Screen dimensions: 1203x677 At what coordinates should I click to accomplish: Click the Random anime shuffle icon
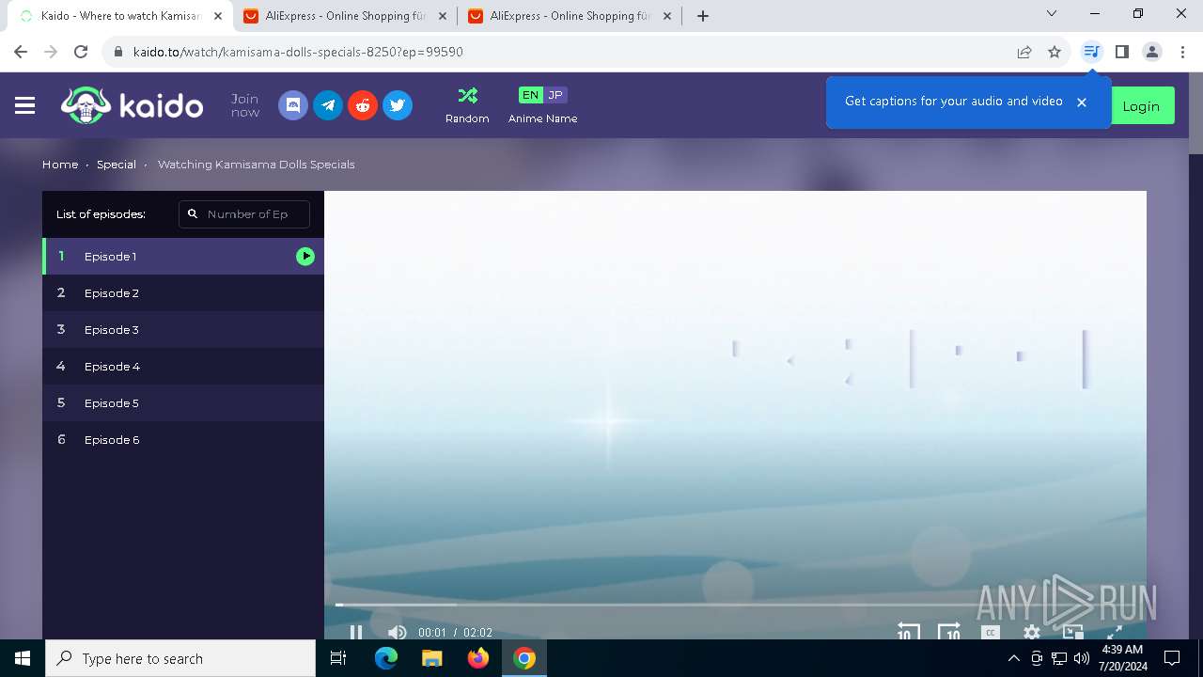click(467, 95)
